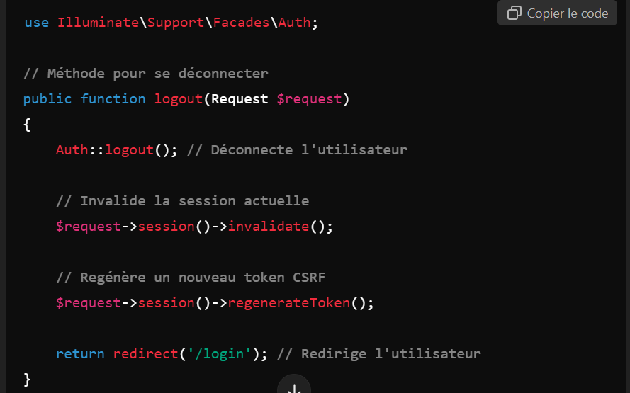630x393 pixels.
Task: Click the invalidate method call
Action: (269, 227)
